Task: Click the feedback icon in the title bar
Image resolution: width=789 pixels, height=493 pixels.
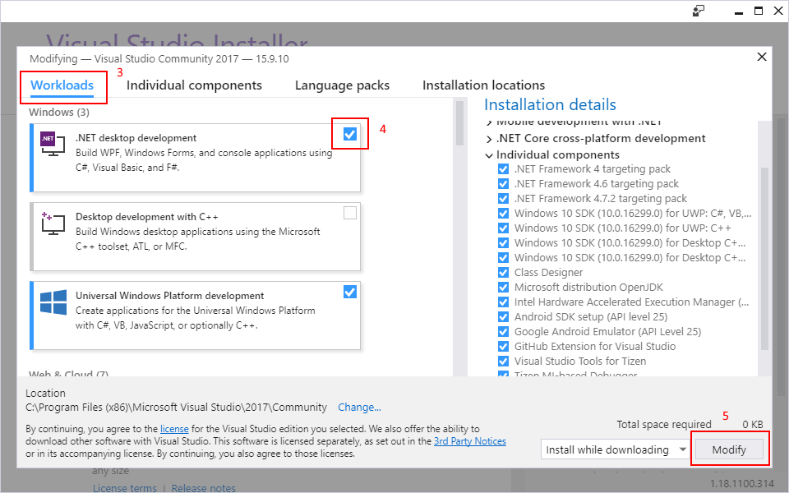Action: [699, 11]
